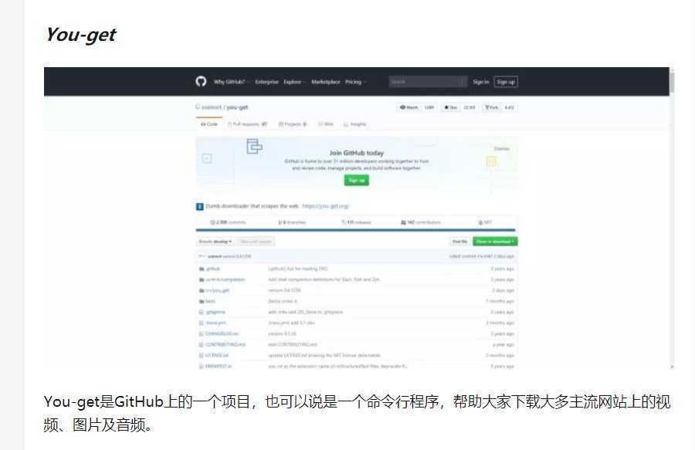Open the tests folder

[210, 301]
